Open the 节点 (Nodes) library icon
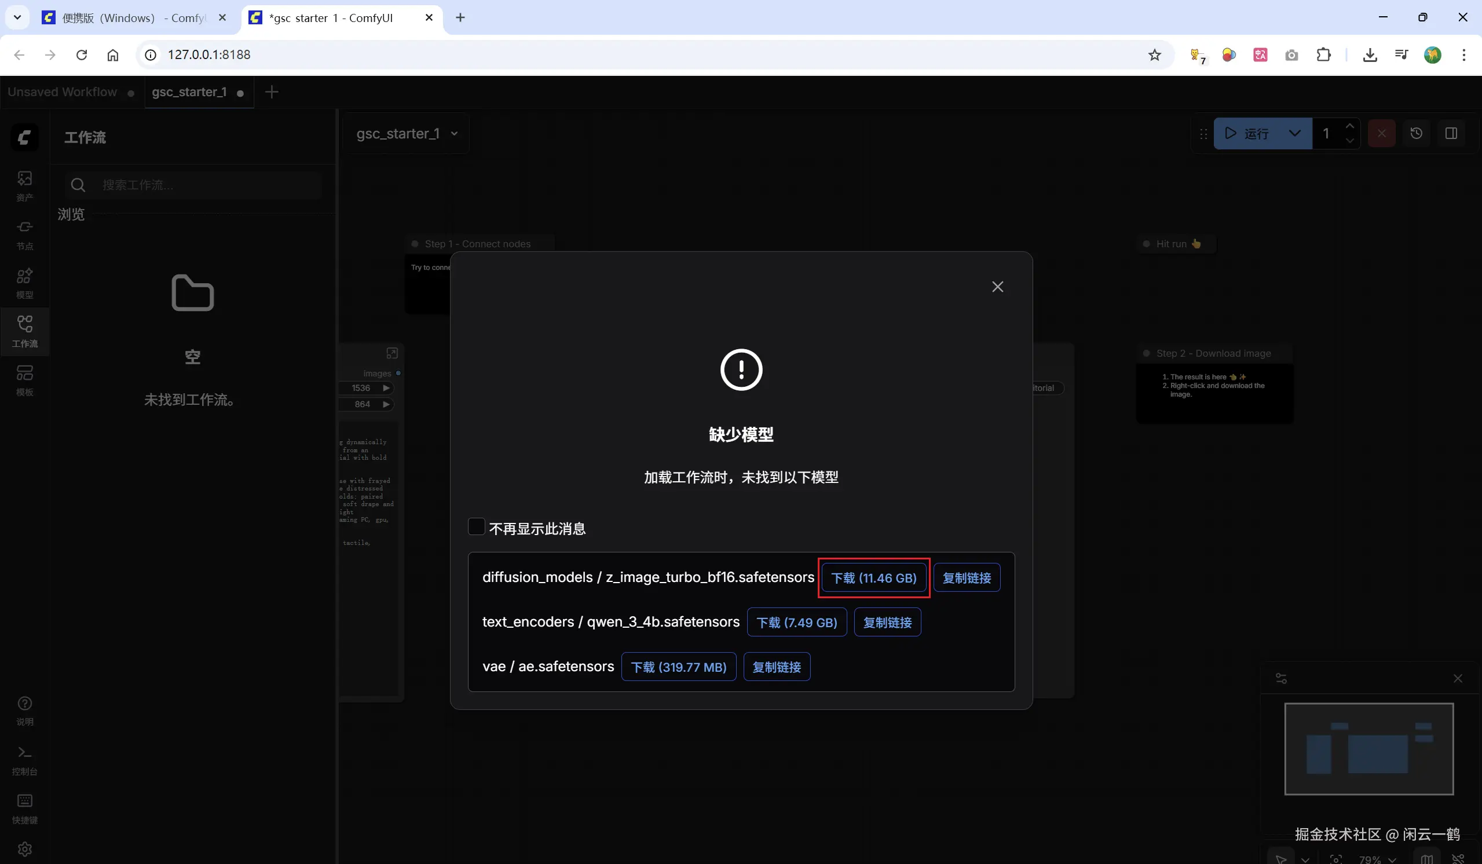The height and width of the screenshot is (864, 1482). 24,234
